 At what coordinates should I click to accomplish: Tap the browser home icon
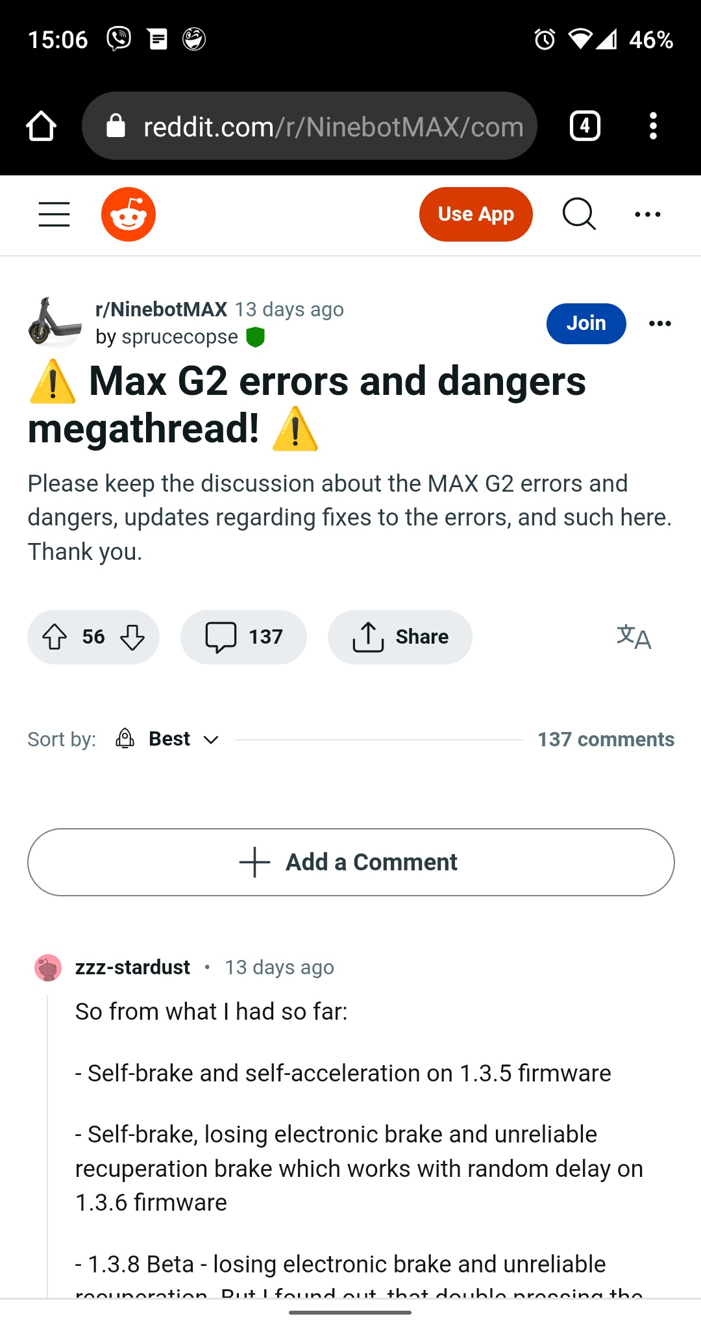(41, 126)
